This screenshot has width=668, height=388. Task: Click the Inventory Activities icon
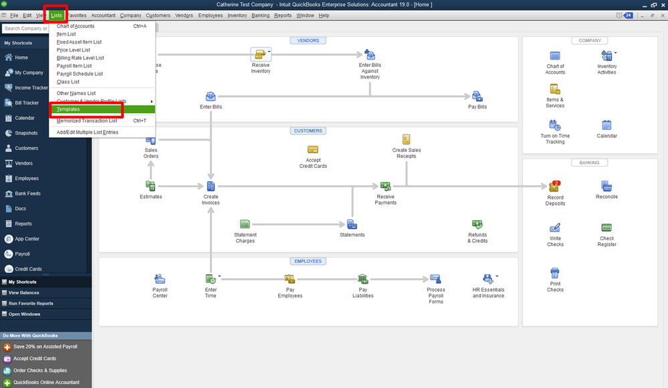coord(606,56)
